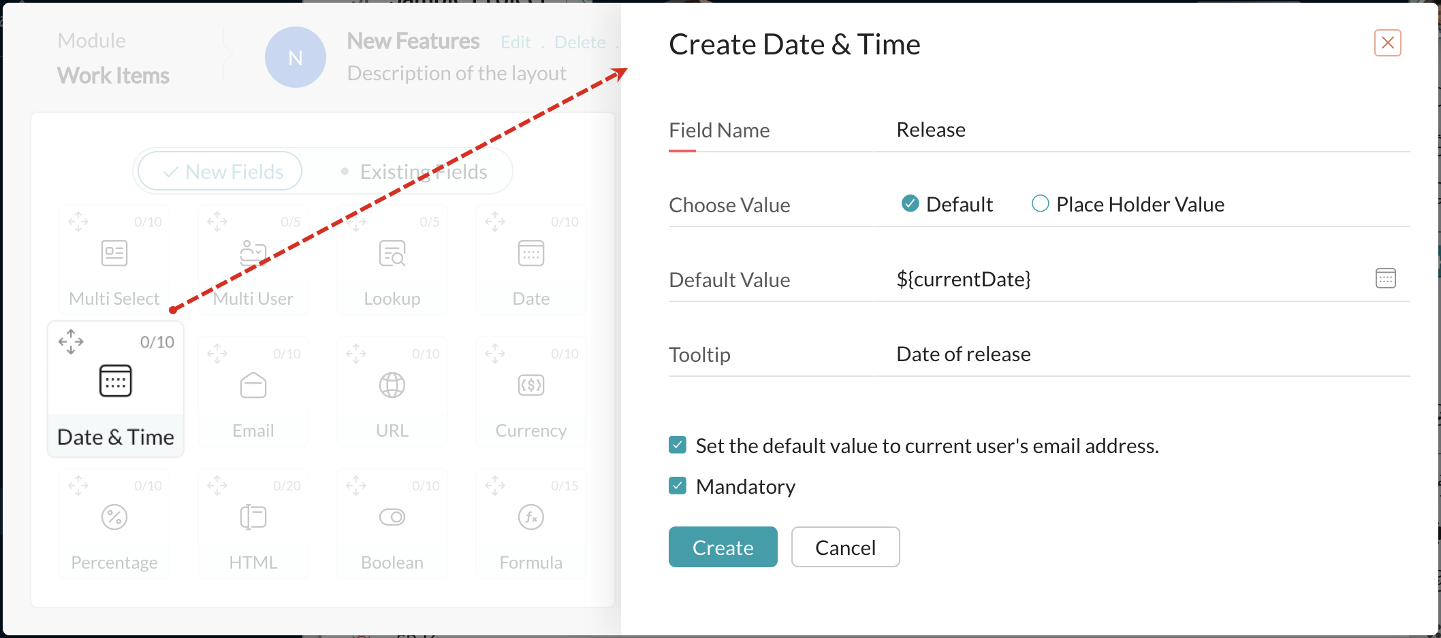Click the Work Items module name
Screen dimensions: 1441x638
[113, 75]
